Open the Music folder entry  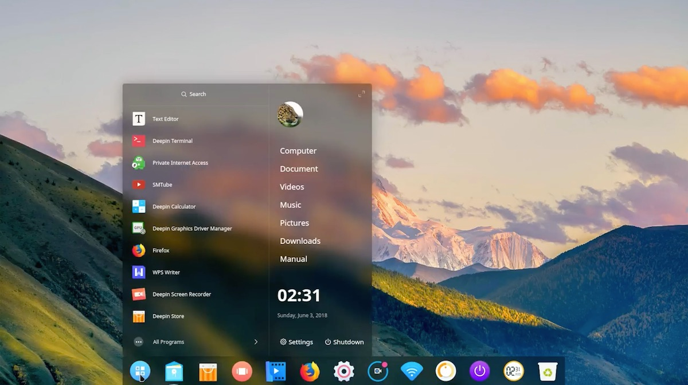[291, 205]
